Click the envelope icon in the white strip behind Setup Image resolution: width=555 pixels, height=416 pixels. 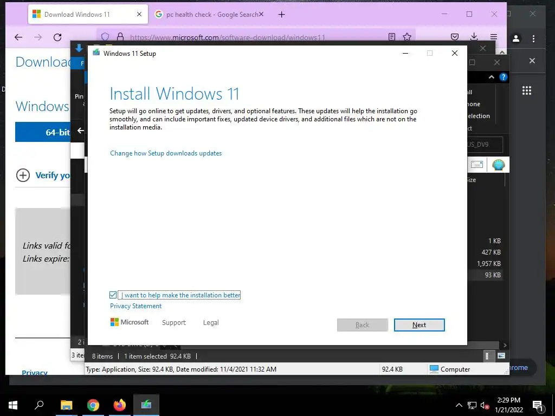pyautogui.click(x=477, y=165)
